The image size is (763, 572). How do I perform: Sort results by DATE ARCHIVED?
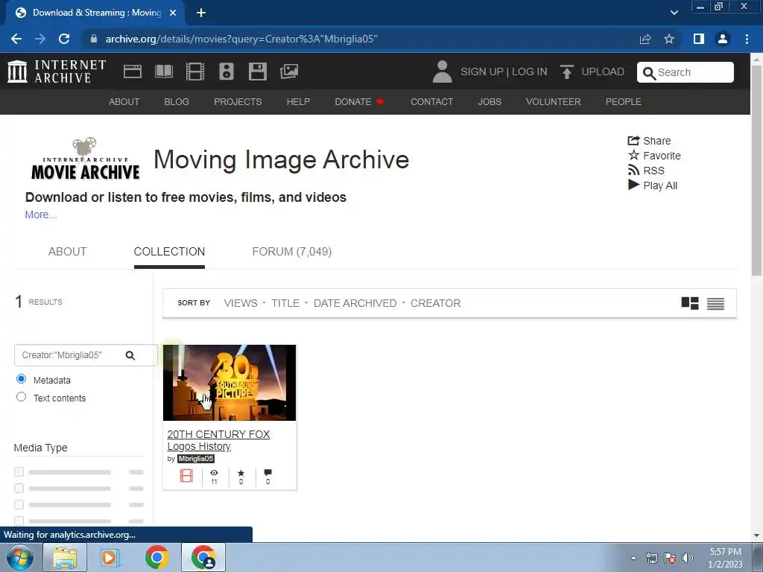pyautogui.click(x=355, y=303)
